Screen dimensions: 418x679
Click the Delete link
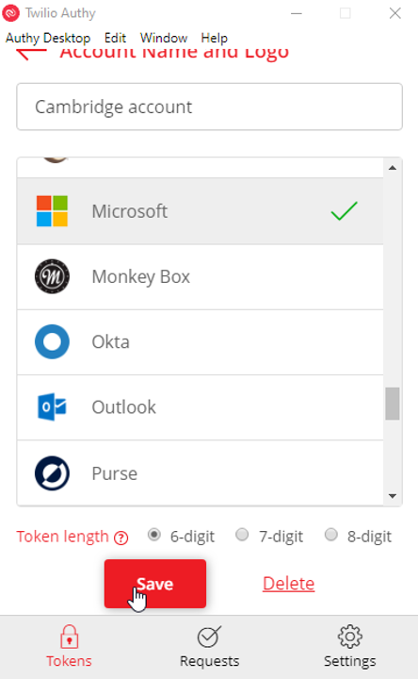(x=289, y=584)
